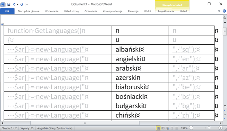Click the cell containing "en" code
227x131 pixels.
(192, 59)
